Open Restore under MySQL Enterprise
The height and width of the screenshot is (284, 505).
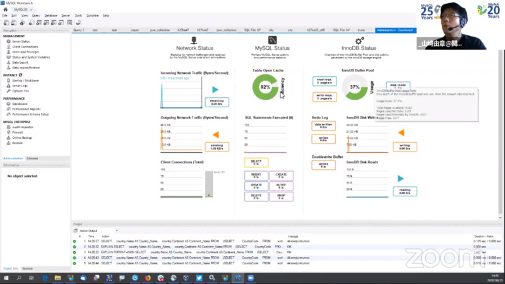pos(17,143)
